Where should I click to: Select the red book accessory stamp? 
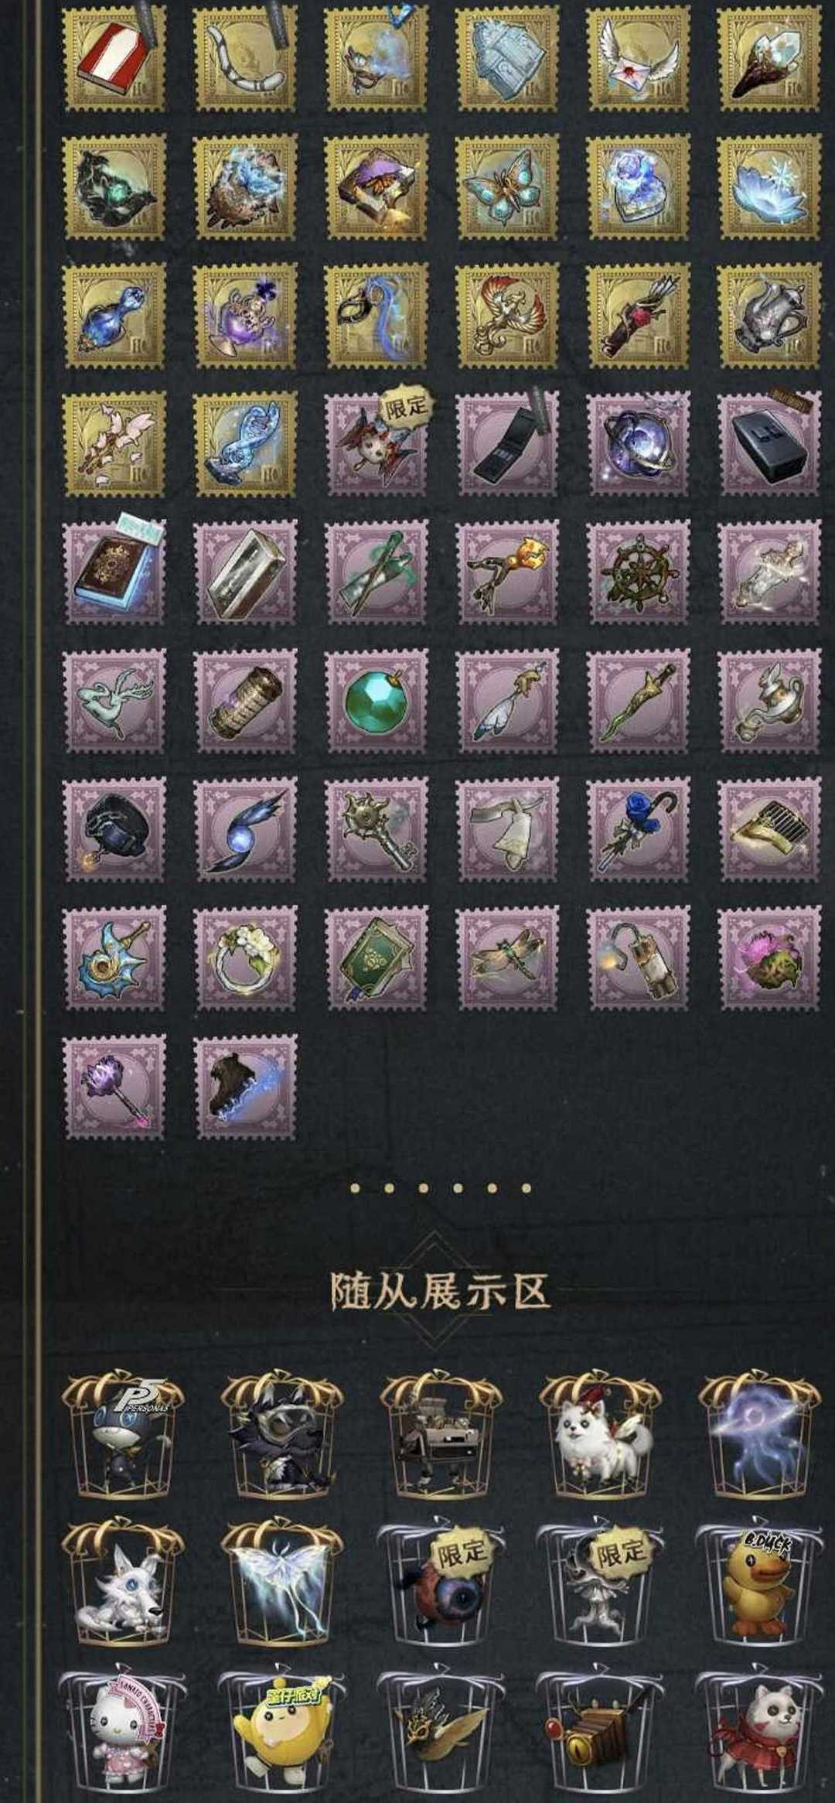click(114, 58)
